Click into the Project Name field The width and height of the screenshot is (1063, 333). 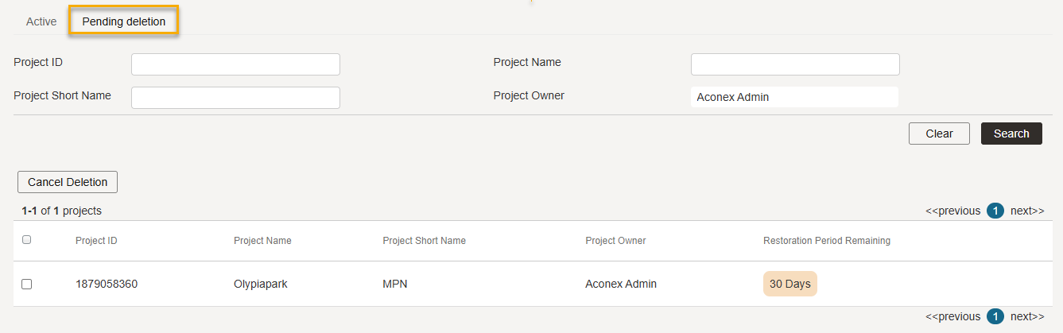click(795, 64)
